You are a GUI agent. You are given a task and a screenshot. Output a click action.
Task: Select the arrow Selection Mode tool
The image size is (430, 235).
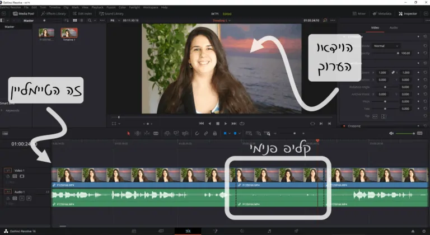[128, 133]
